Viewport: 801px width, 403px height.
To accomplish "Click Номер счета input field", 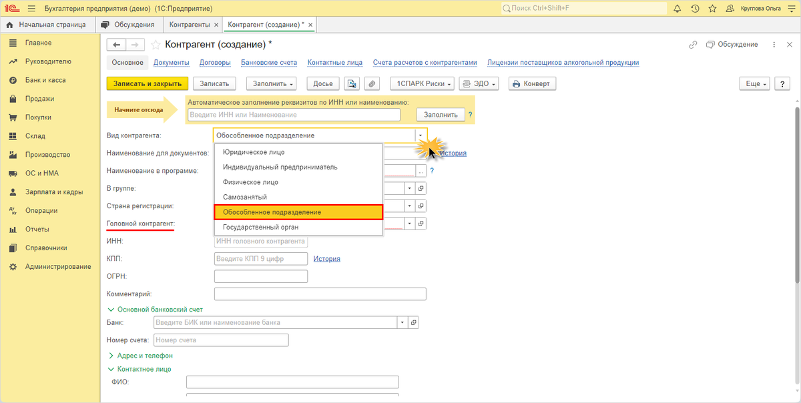I will pyautogui.click(x=221, y=340).
